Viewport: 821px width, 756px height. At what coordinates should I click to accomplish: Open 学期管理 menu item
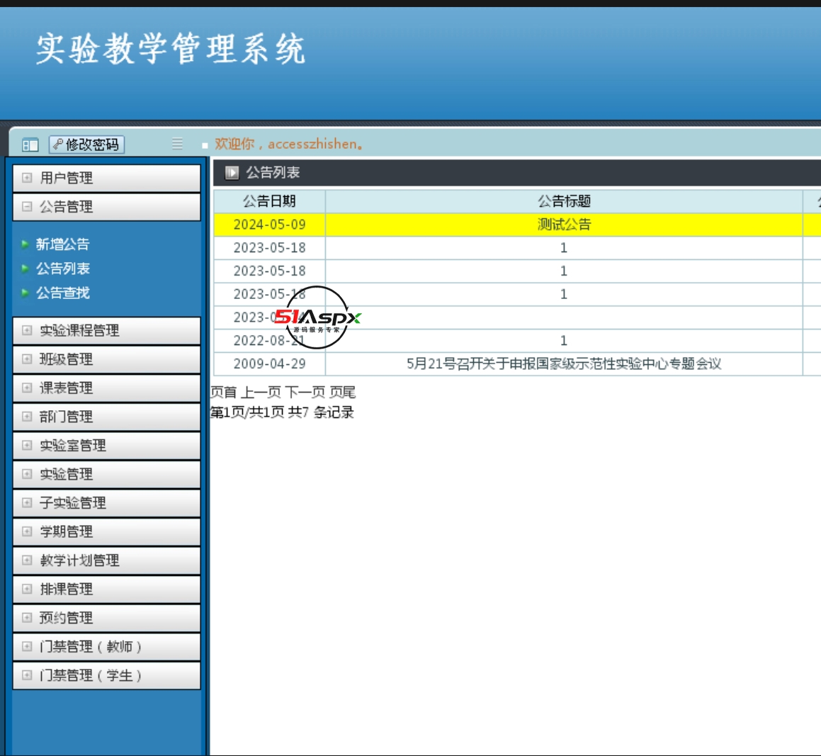click(107, 532)
